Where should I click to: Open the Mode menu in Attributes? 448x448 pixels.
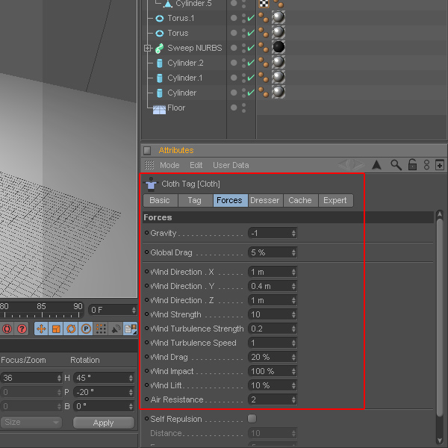click(x=169, y=165)
